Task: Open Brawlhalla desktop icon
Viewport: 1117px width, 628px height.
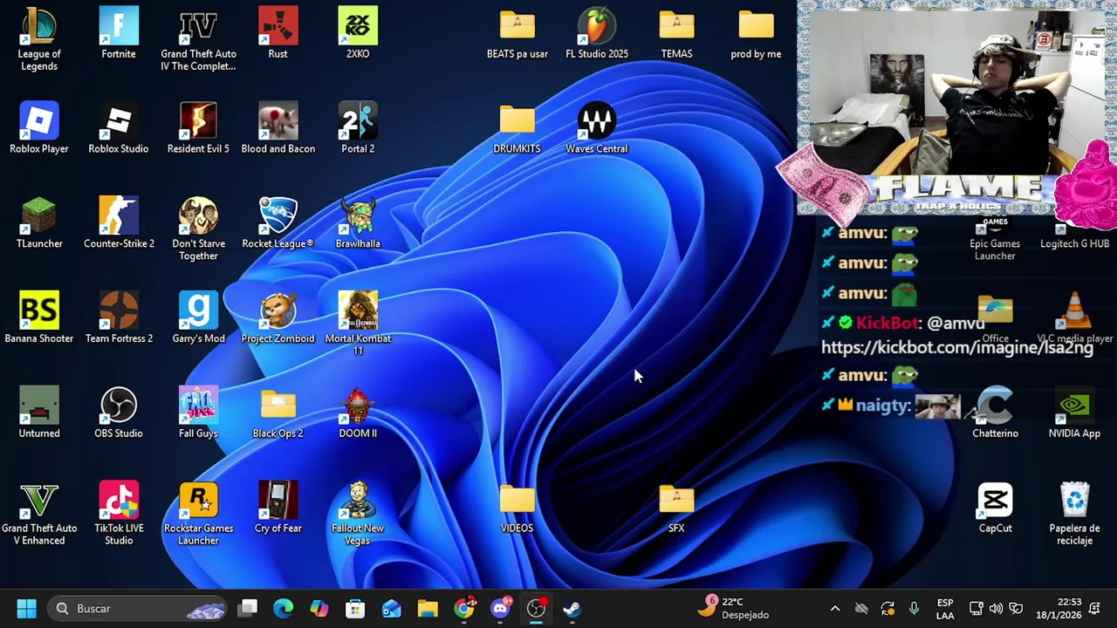Action: pos(358,222)
